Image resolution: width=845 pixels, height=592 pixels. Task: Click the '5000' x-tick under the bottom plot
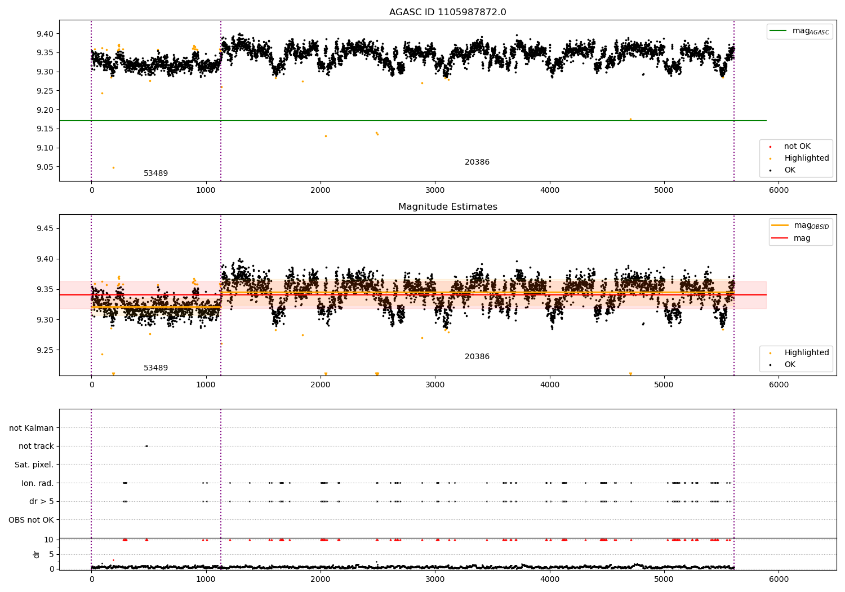click(664, 580)
